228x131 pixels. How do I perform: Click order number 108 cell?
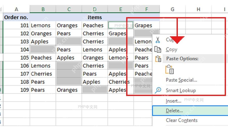[16, 82]
